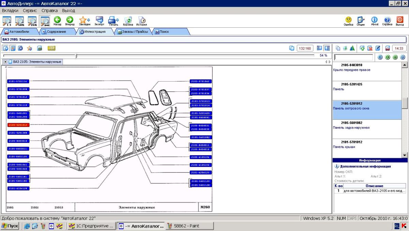The width and height of the screenshot is (409, 231).
Task: Go to next part with green right arrow
Action: click(395, 57)
